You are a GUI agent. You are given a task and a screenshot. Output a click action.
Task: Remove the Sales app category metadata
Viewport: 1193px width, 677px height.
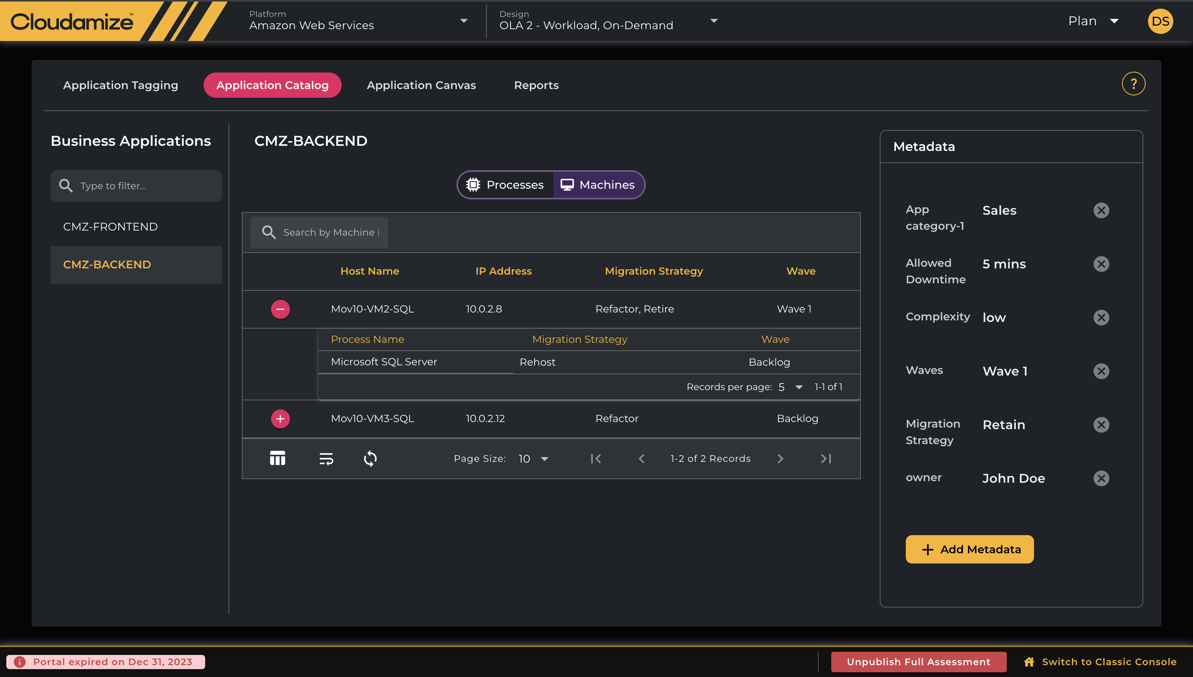click(x=1101, y=210)
